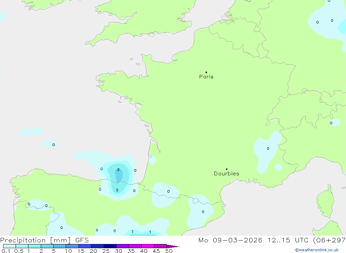Click the legend scale label '0.5'
The height and width of the screenshot is (253, 346).
point(19,251)
